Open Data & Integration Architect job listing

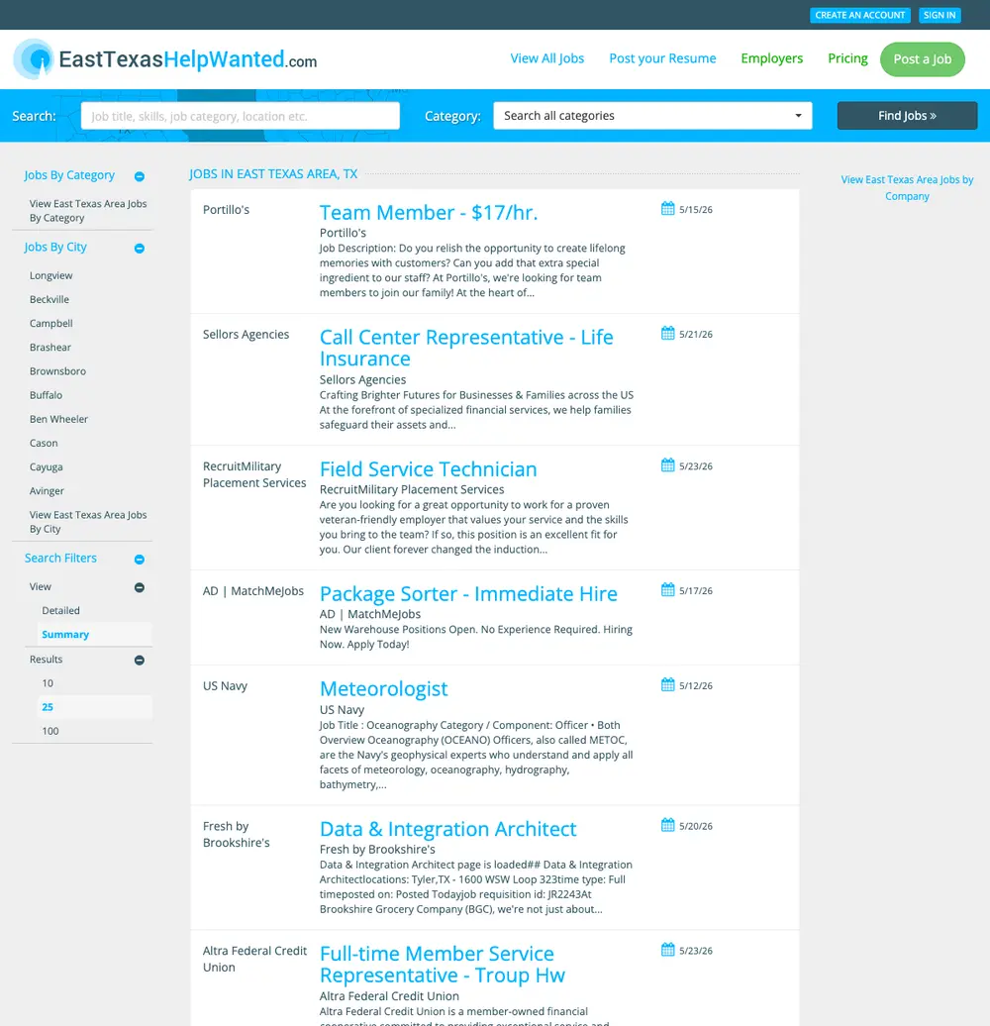coord(447,829)
